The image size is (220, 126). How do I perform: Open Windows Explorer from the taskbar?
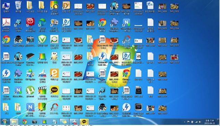pos(14,122)
